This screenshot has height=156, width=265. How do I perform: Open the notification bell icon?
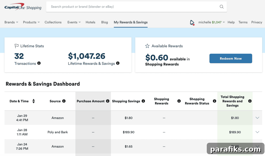pyautogui.click(x=192, y=22)
